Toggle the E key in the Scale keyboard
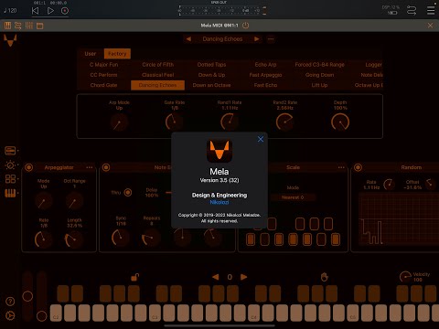The width and height of the screenshot is (439, 329). [x=279, y=239]
